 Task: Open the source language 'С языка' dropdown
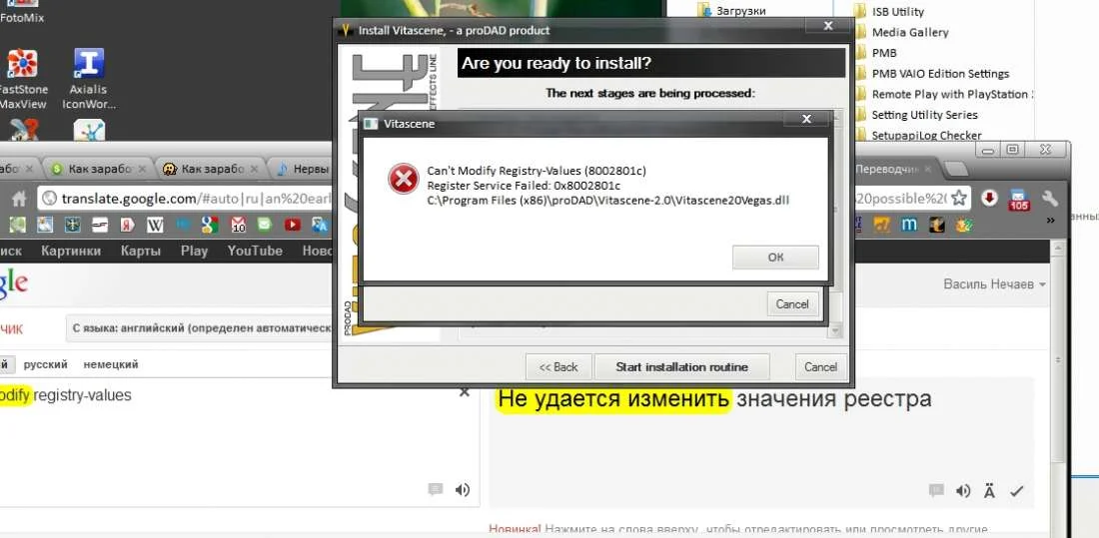tap(200, 327)
